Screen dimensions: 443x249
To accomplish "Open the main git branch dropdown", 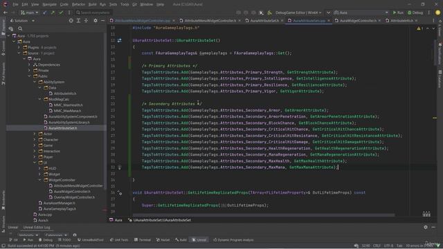I will point(29,12).
